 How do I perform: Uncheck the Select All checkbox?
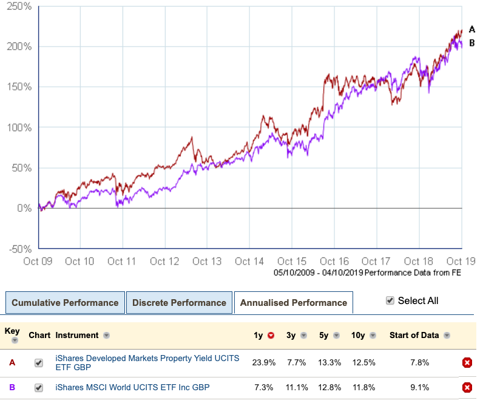coord(390,300)
